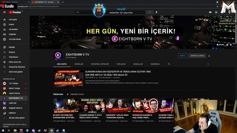Click the YouTube search input field
Image resolution: width=237 pixels, height=133 pixels.
pyautogui.click(x=110, y=12)
